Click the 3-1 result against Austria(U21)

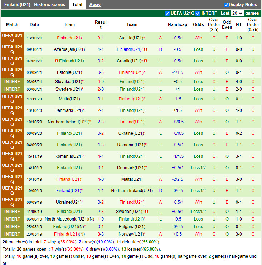click(101, 38)
